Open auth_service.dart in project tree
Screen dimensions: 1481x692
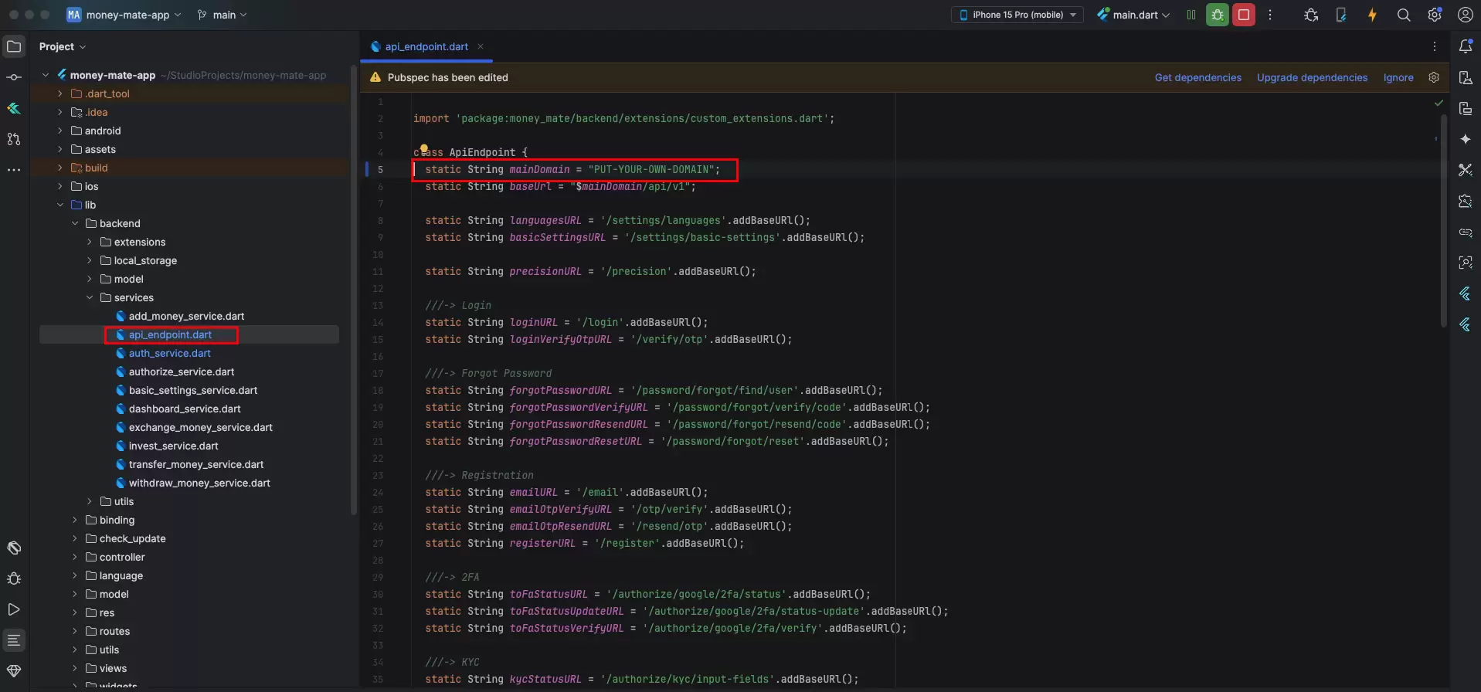click(169, 353)
